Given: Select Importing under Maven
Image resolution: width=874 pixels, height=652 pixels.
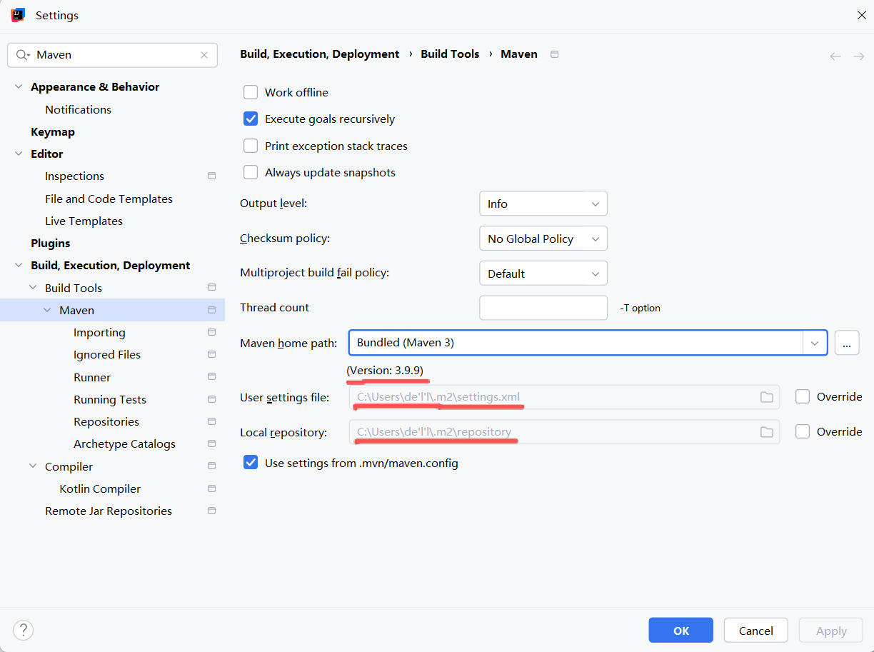Looking at the screenshot, I should coord(99,332).
